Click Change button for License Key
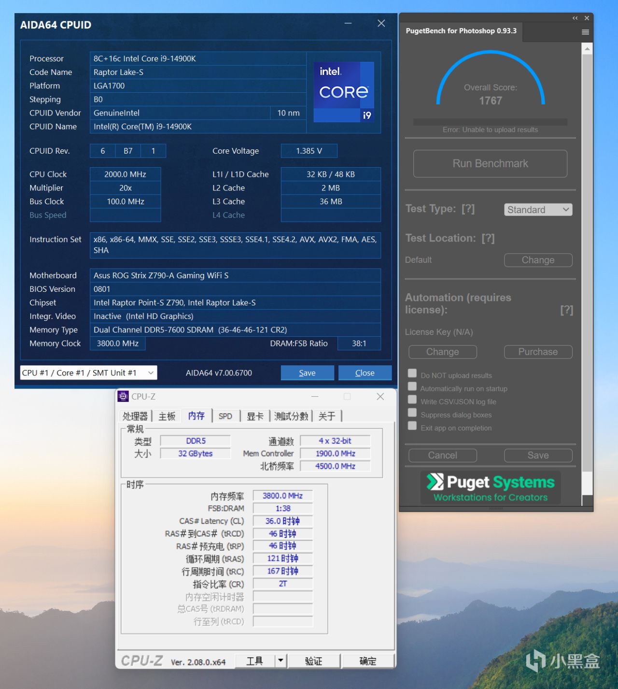618x689 pixels. [443, 352]
